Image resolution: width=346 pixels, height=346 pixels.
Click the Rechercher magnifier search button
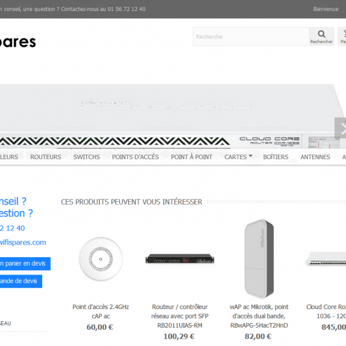pos(322,37)
